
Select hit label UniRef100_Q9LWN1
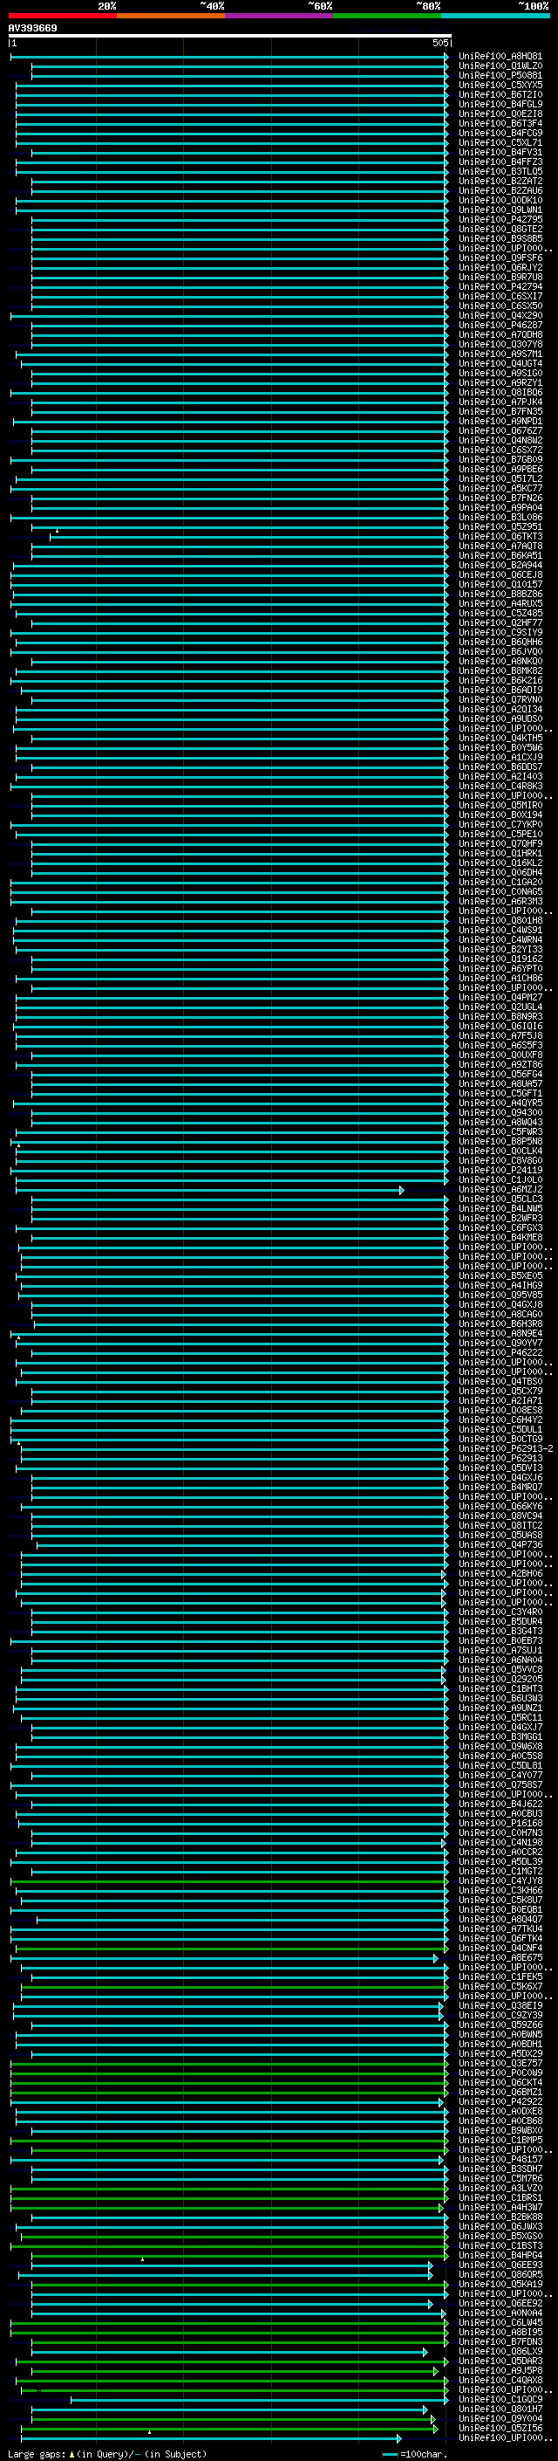[500, 210]
